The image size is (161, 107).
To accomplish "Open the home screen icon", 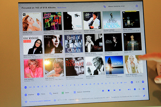I will [x=137, y=6].
